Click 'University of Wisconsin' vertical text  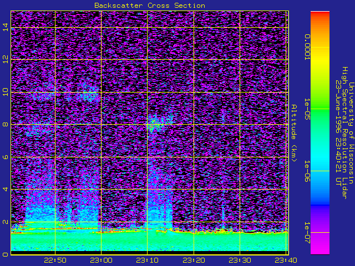tap(351, 133)
